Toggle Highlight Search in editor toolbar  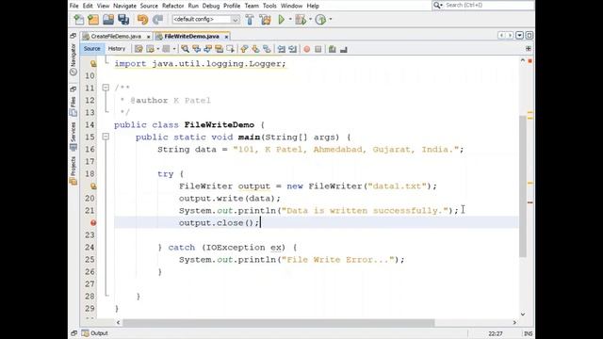pyautogui.click(x=219, y=49)
